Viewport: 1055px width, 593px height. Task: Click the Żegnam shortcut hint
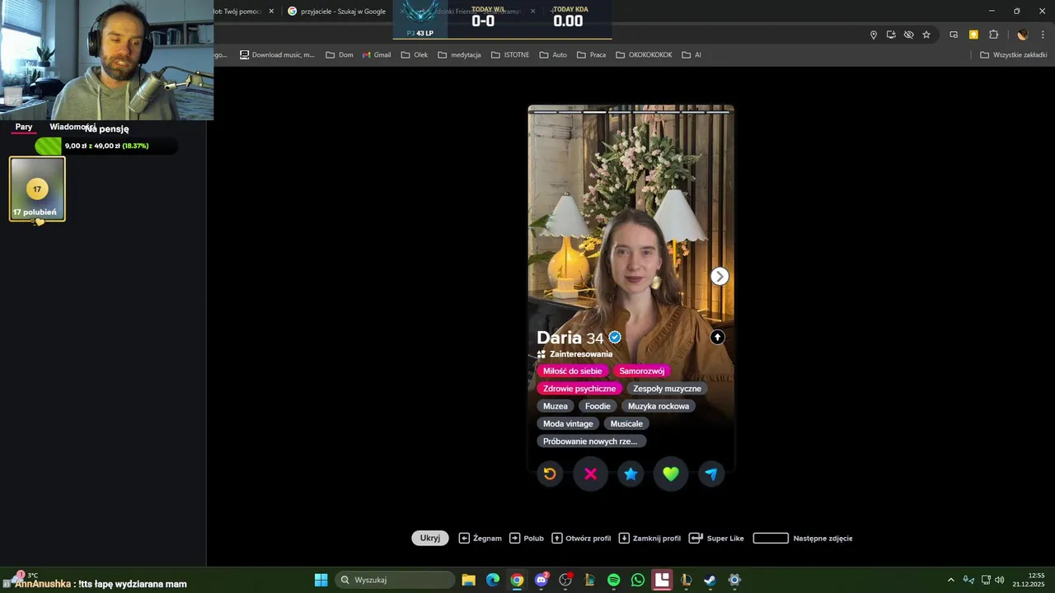(481, 538)
